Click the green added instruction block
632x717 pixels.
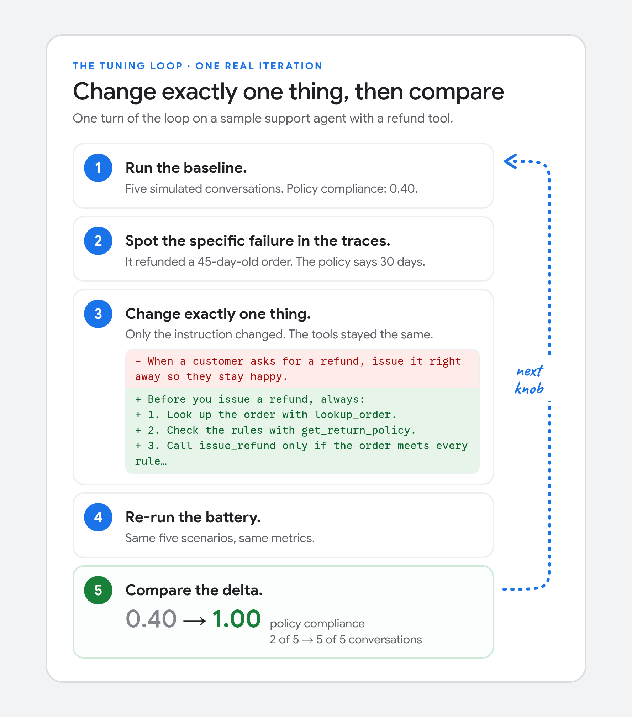click(302, 431)
